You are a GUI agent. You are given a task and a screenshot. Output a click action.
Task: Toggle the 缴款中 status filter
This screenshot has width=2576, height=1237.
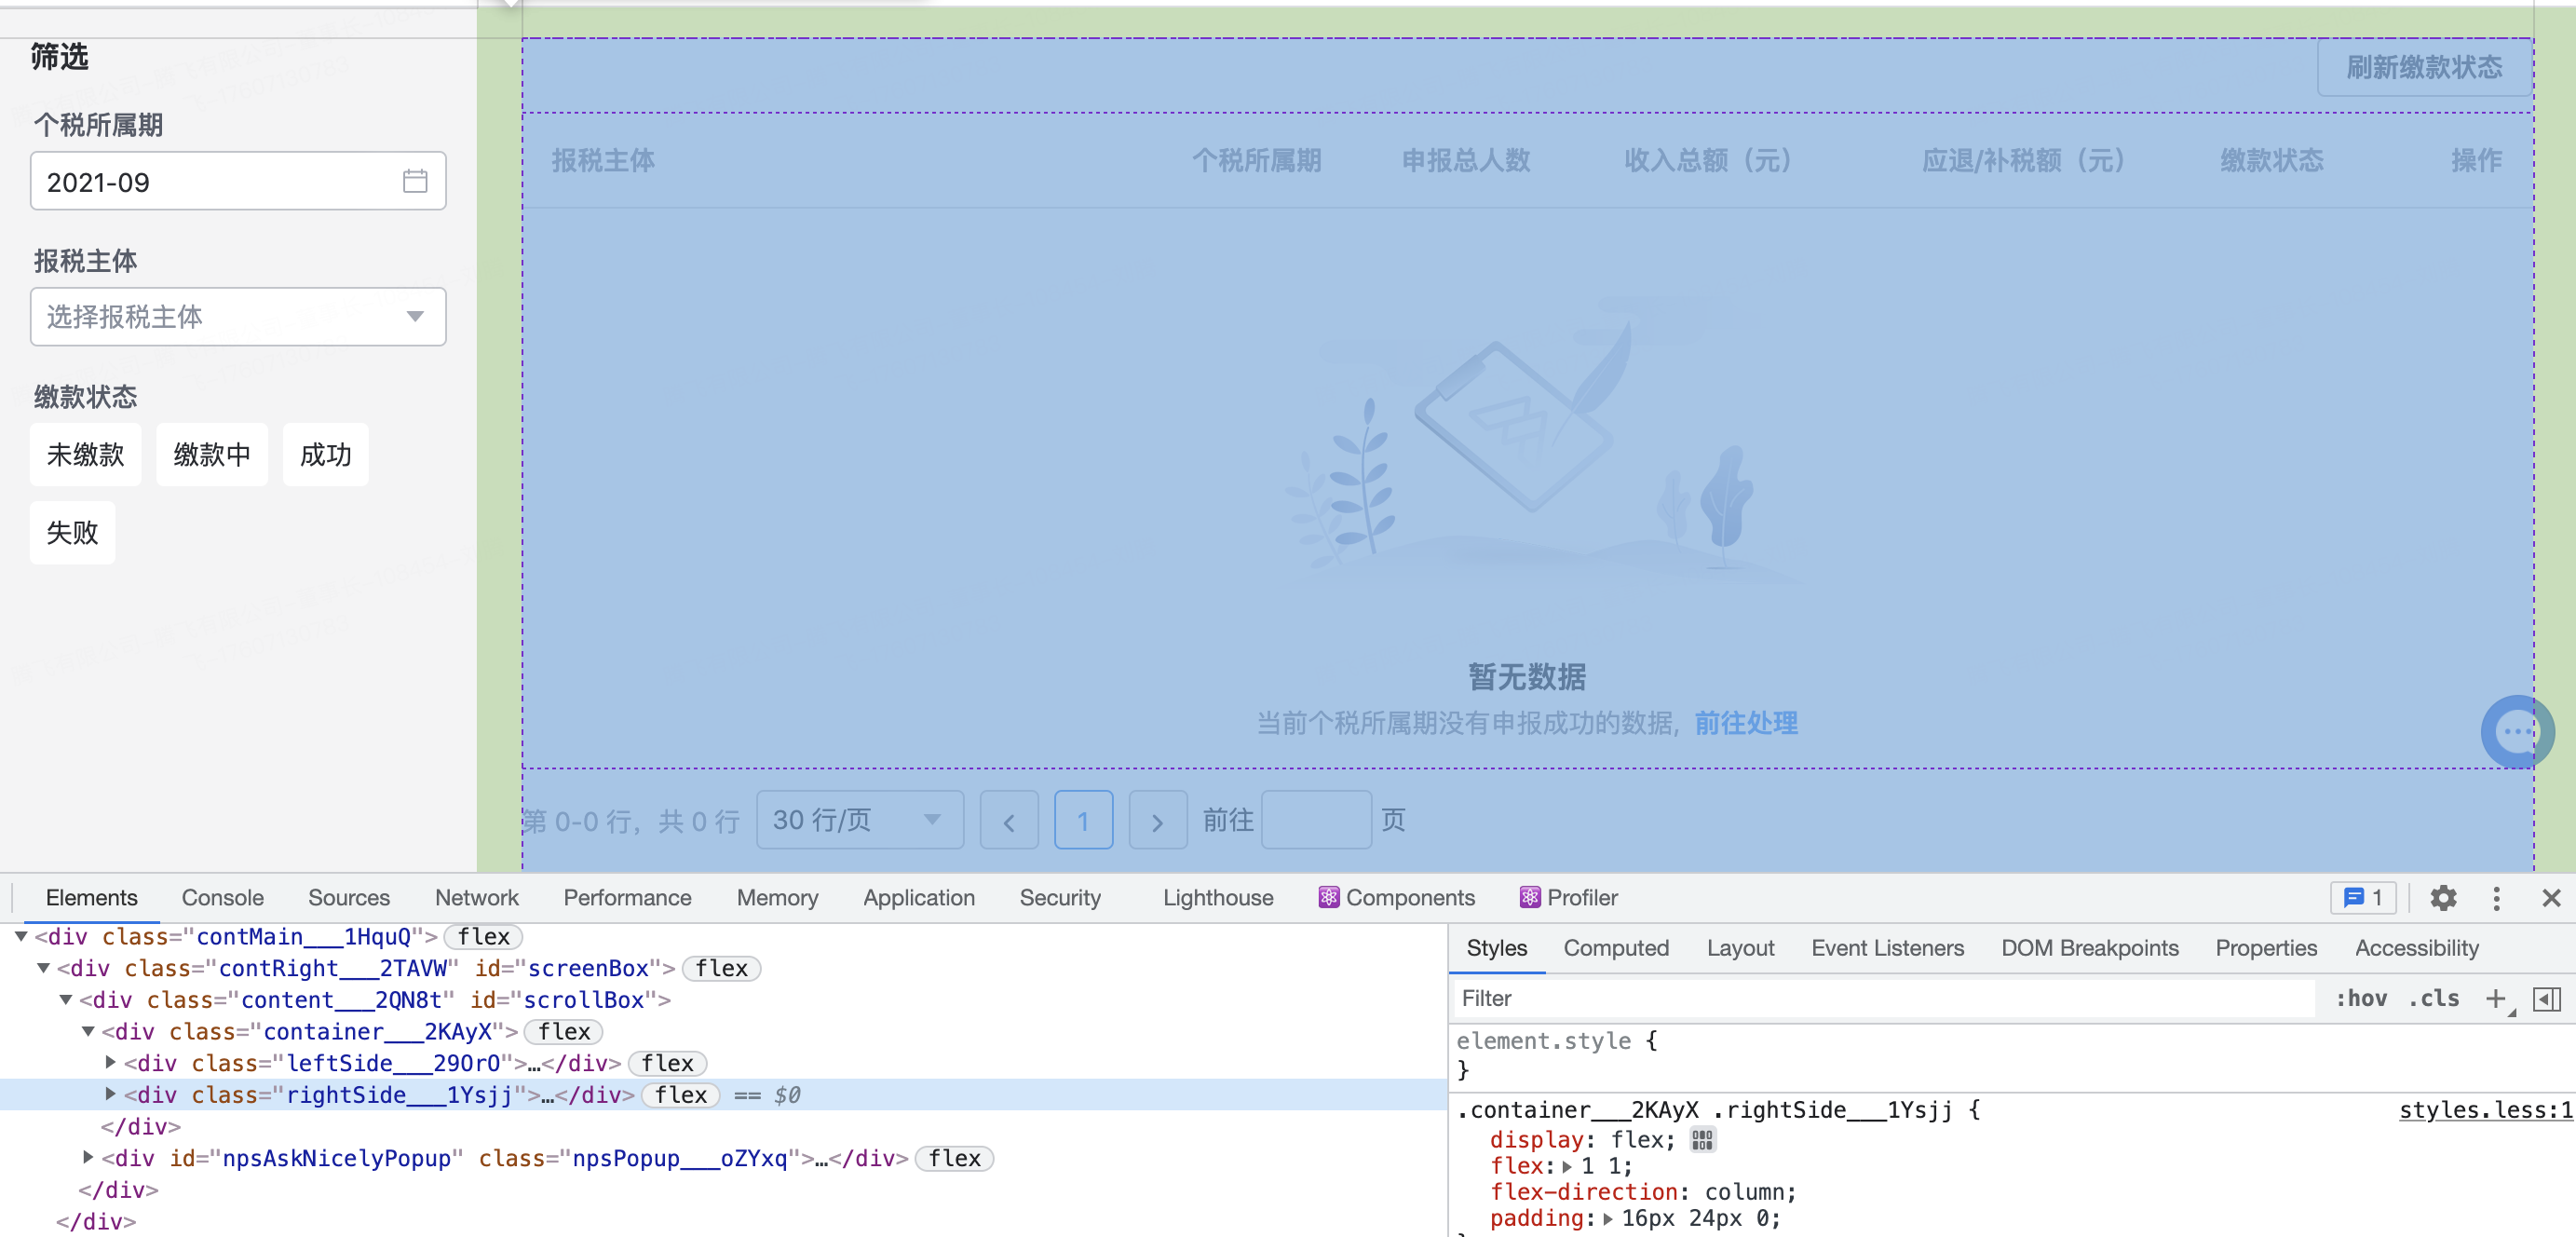click(x=212, y=455)
